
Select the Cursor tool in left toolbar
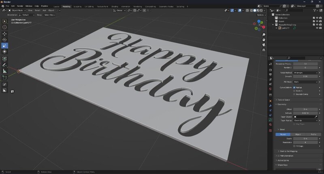(5, 27)
